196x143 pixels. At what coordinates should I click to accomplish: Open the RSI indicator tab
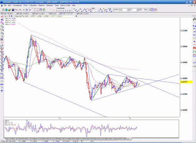point(83,139)
